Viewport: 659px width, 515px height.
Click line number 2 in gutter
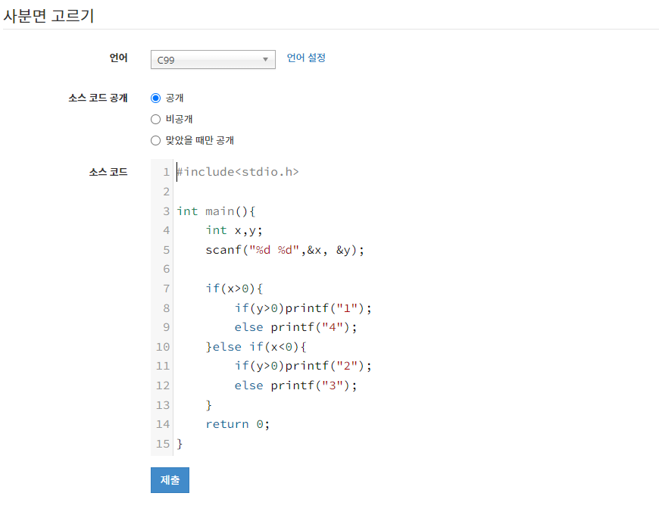tap(167, 192)
